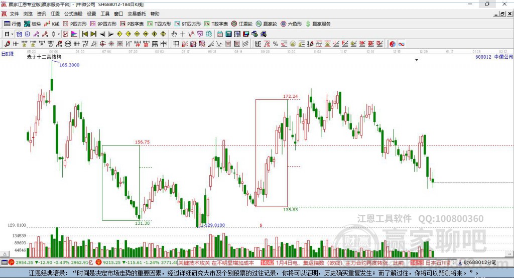The height and width of the screenshot is (278, 514).
Task: Open the 公式选股 menu
Action: coord(73,14)
